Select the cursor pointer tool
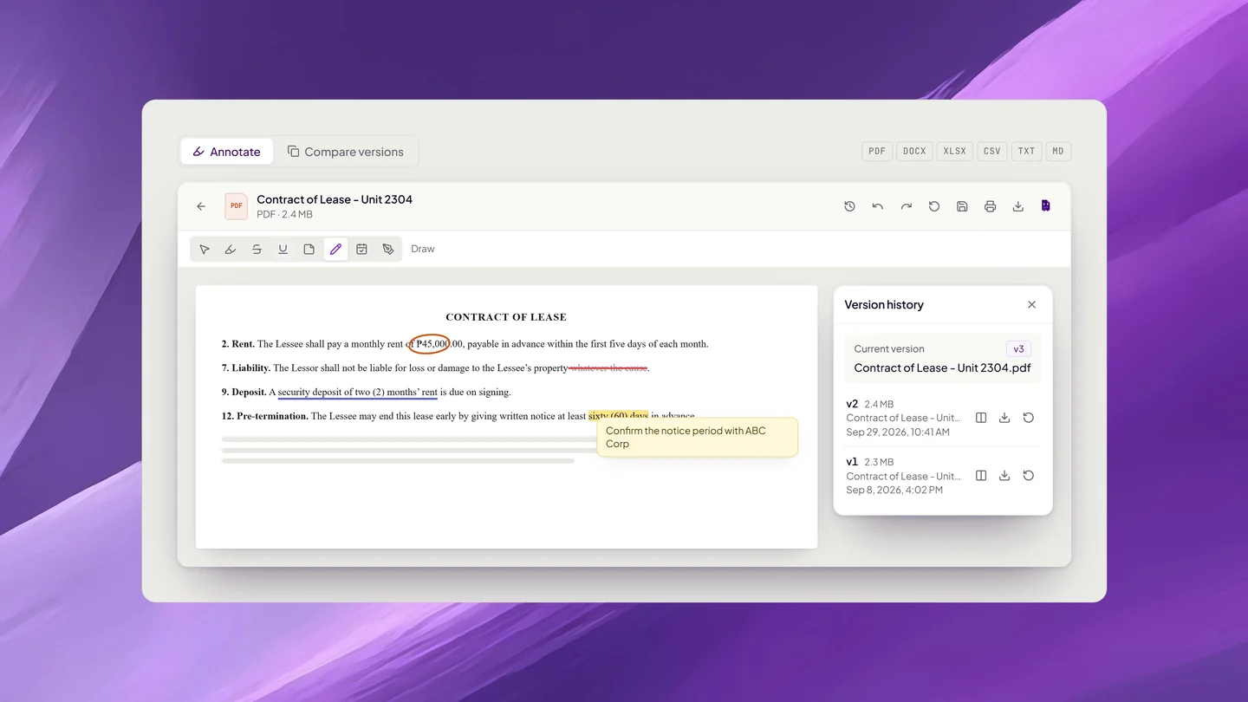The width and height of the screenshot is (1248, 702). [205, 250]
